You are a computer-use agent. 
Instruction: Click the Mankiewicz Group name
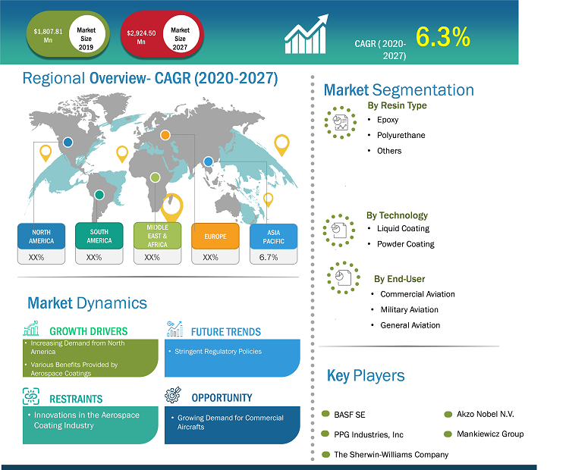click(x=490, y=434)
